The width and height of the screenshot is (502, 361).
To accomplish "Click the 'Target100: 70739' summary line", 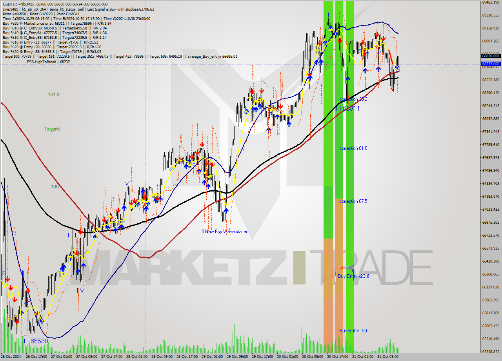I will [x=120, y=56].
